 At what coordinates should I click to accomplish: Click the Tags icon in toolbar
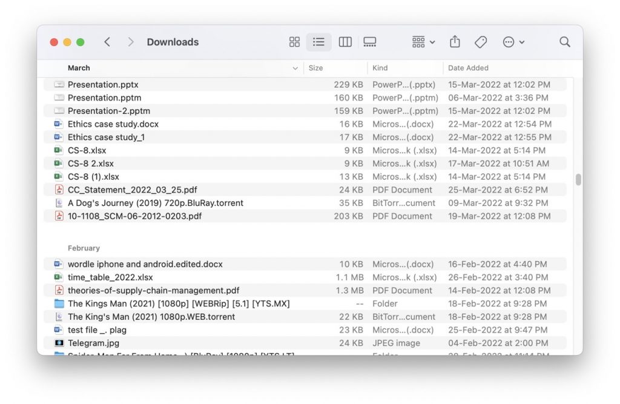[481, 42]
